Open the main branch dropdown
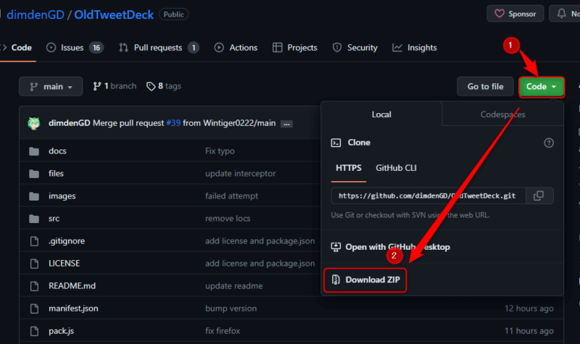 51,86
